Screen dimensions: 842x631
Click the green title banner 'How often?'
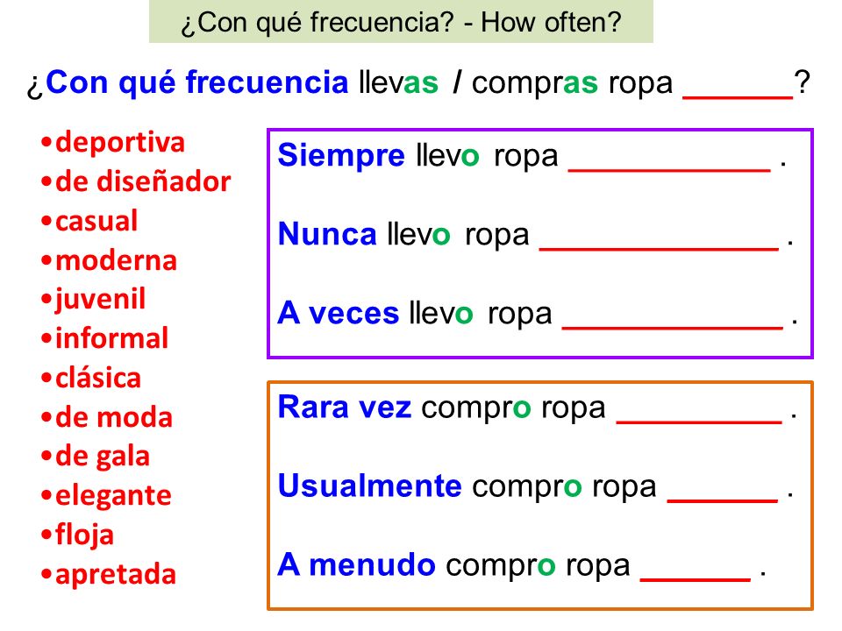pyautogui.click(x=401, y=21)
